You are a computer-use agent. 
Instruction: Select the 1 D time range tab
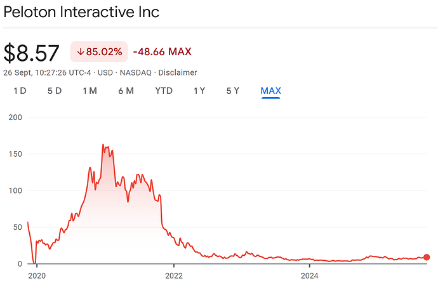pos(20,91)
